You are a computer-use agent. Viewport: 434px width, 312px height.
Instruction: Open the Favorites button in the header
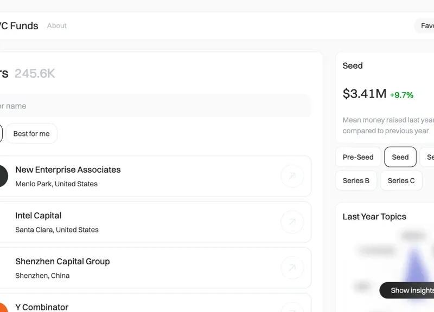425,26
